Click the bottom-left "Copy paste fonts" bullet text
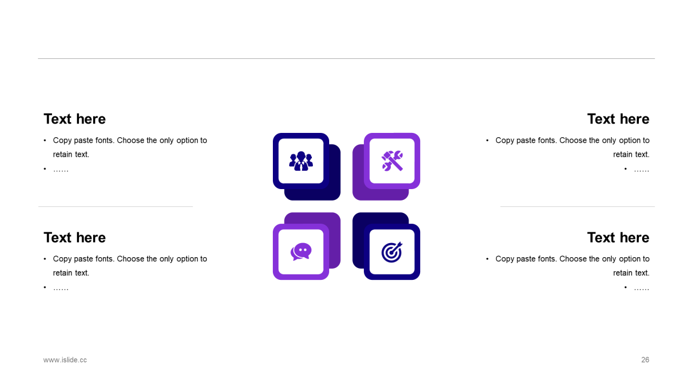Viewport: 693px width, 389px height. [130, 266]
